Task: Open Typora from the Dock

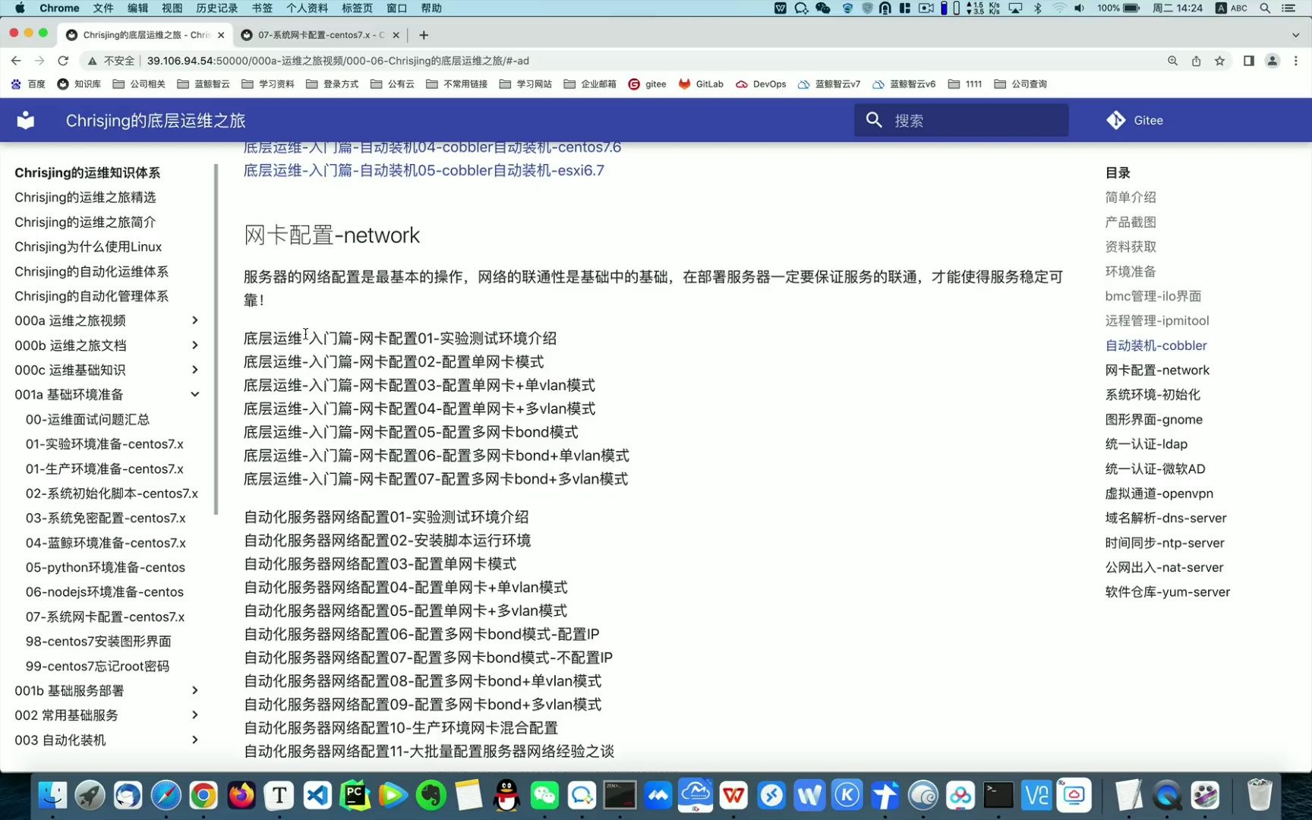Action: (279, 796)
